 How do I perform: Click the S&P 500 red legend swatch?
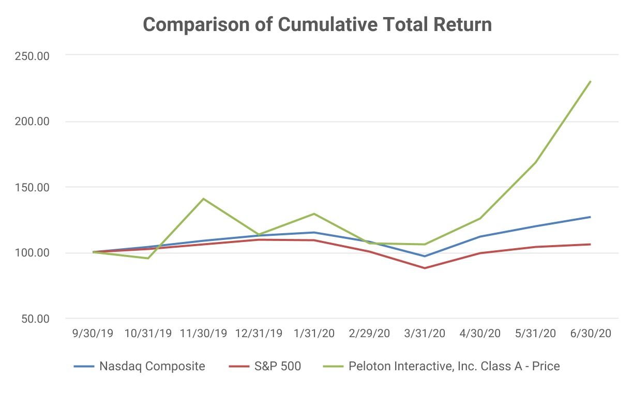(239, 367)
